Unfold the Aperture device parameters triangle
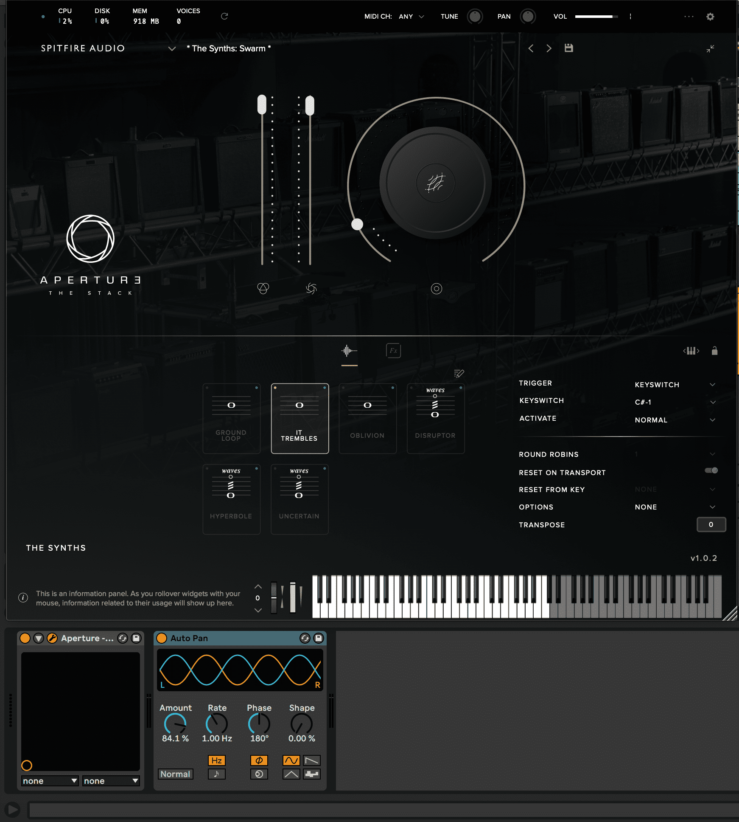Image resolution: width=739 pixels, height=822 pixels. tap(39, 638)
